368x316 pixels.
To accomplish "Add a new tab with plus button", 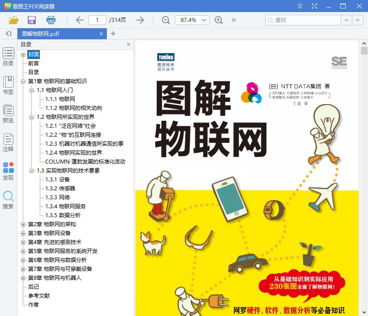I will tap(113, 34).
